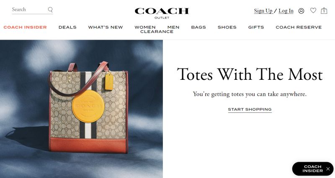Open the account profile icon
The width and height of the screenshot is (335, 178).
(301, 11)
